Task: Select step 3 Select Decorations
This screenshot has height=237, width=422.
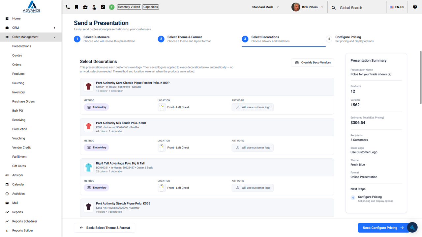Action: tap(266, 39)
